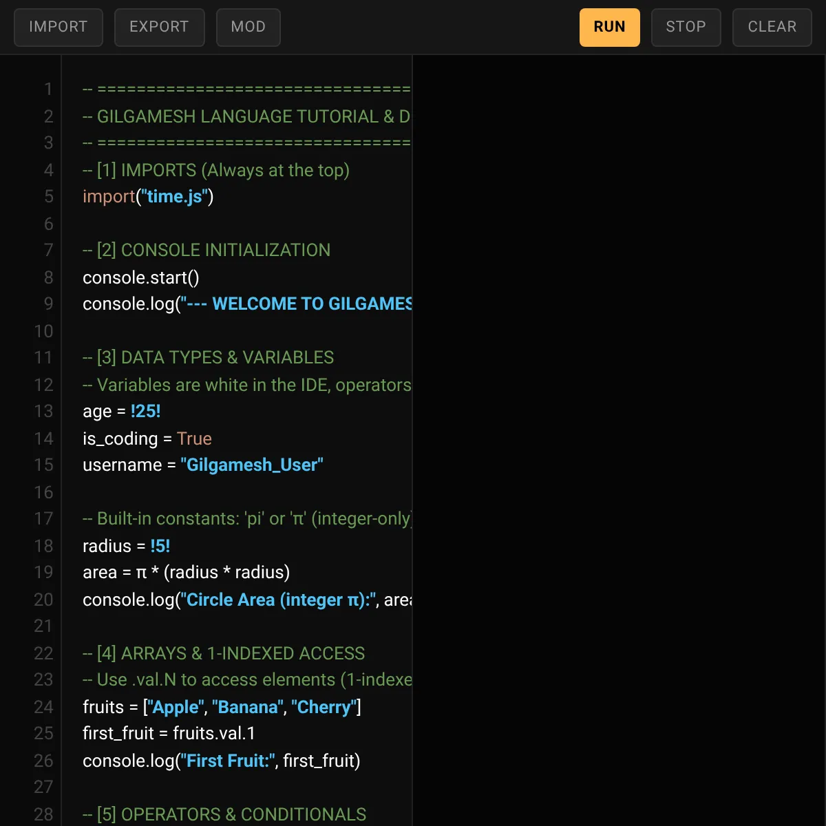Click the fruits array definition line
Screen dimensions: 826x826
pyautogui.click(x=222, y=708)
